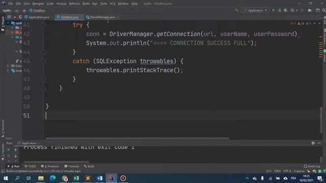
Task: Open the File menu
Action: (x=10, y=4)
